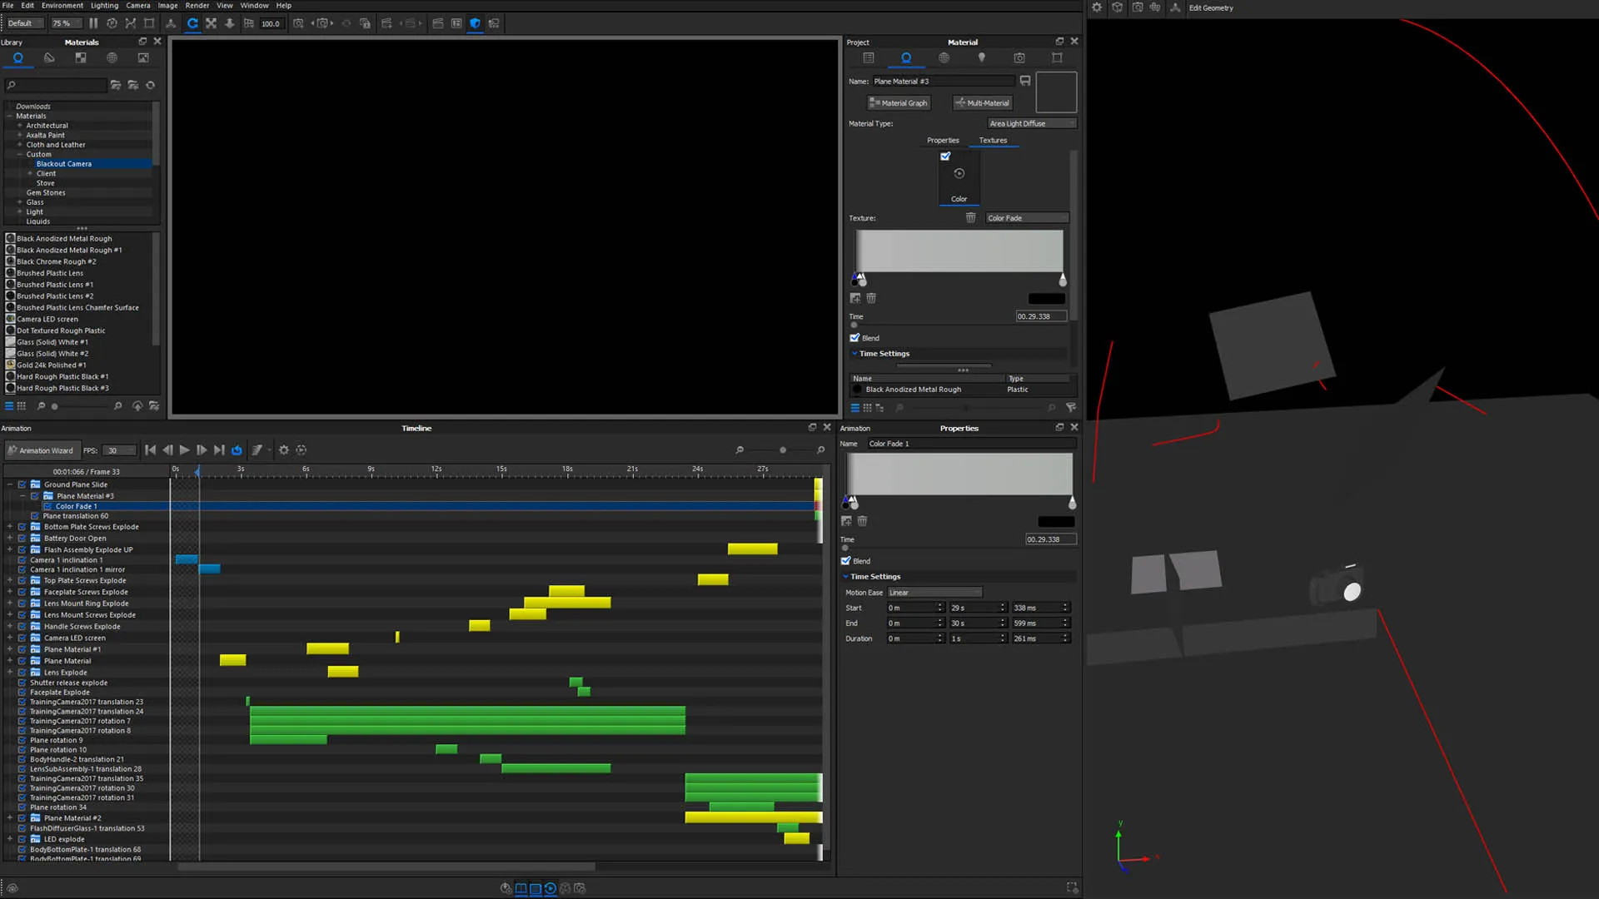Toggle the Blend checkbox in Material panel
The height and width of the screenshot is (899, 1599).
[x=854, y=338]
